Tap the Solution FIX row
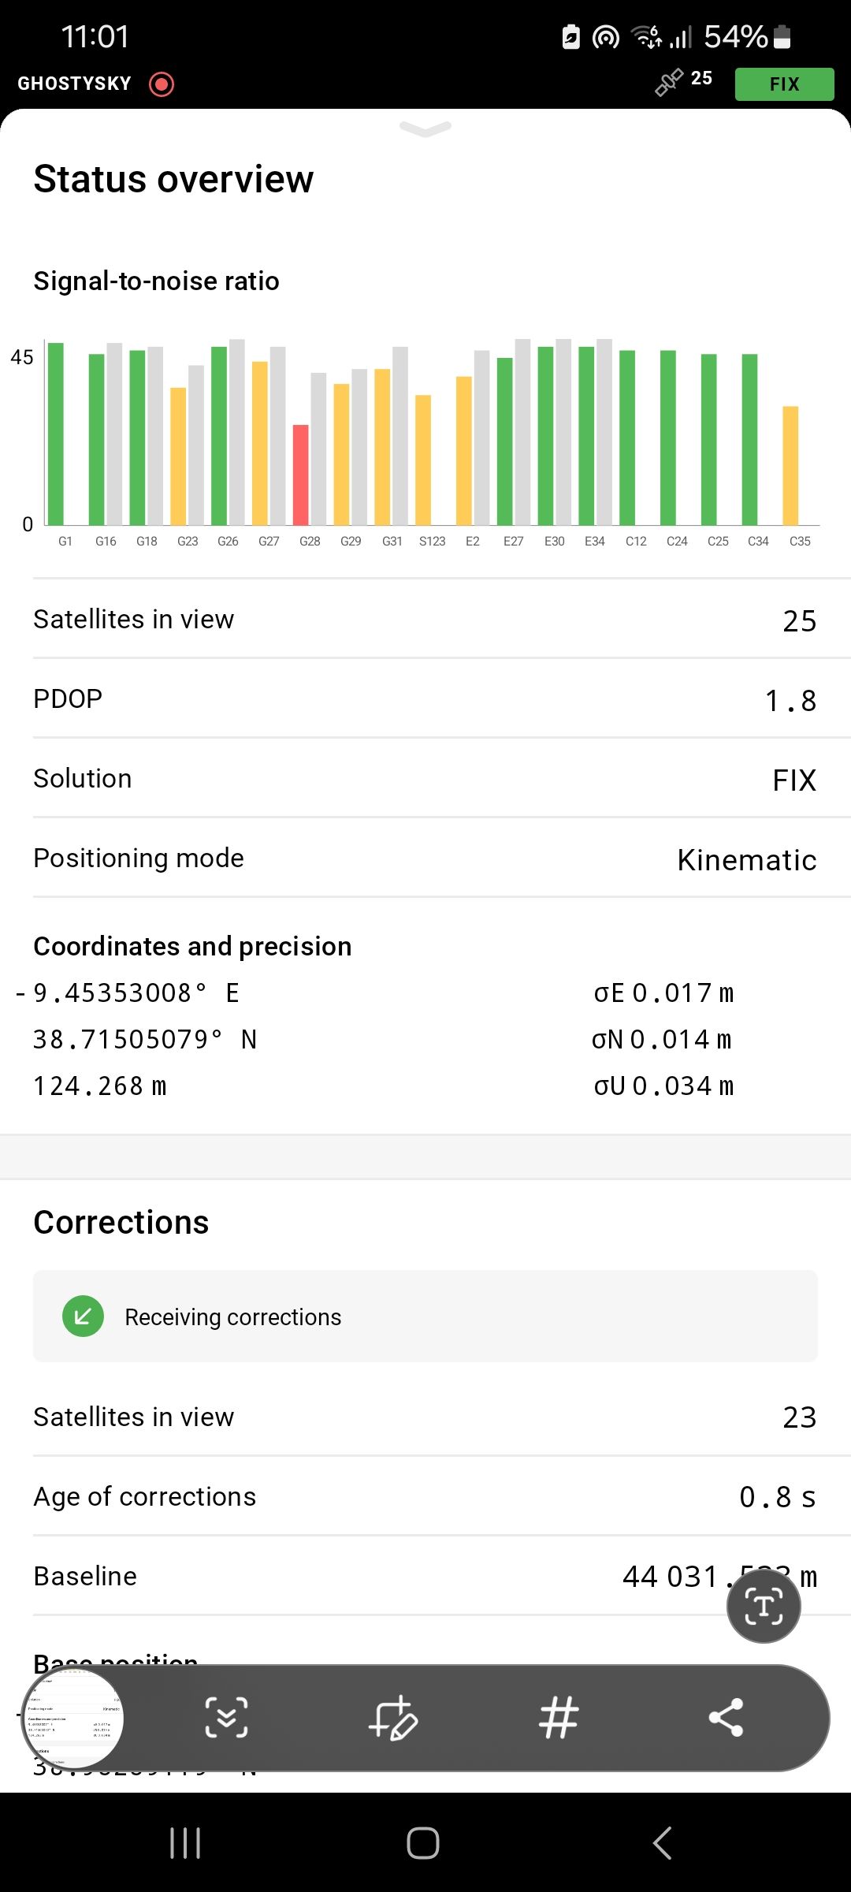This screenshot has height=1892, width=851. tap(425, 779)
